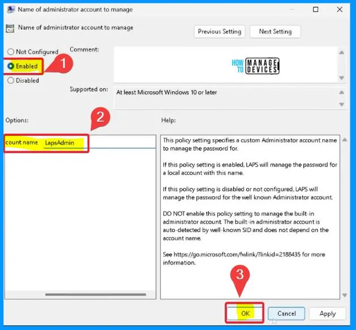
Task: Confirm with the OK button
Action: pyautogui.click(x=245, y=314)
